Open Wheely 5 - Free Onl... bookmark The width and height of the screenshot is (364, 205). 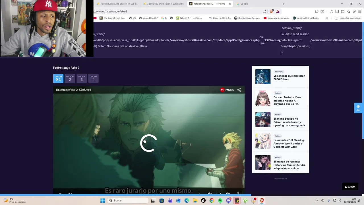click(189, 18)
